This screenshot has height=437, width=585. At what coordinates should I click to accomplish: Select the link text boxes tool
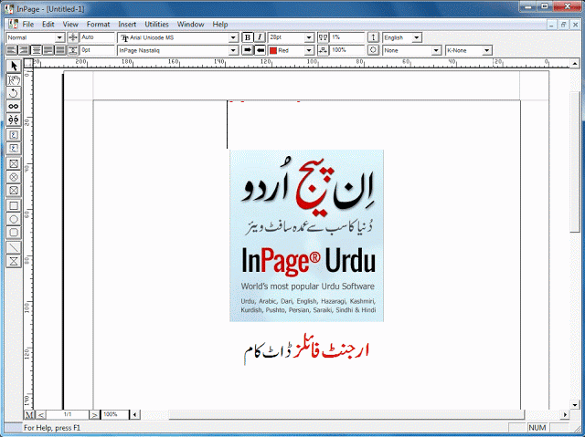[14, 107]
